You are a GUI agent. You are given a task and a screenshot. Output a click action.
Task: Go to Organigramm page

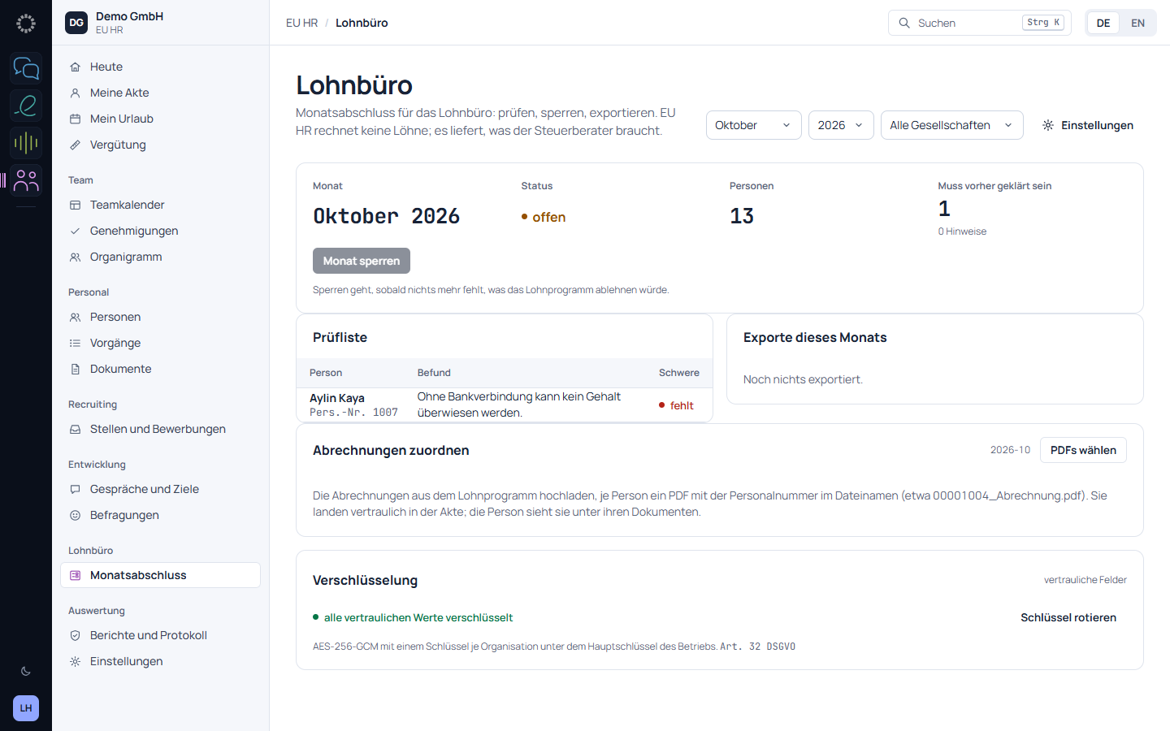(x=160, y=257)
